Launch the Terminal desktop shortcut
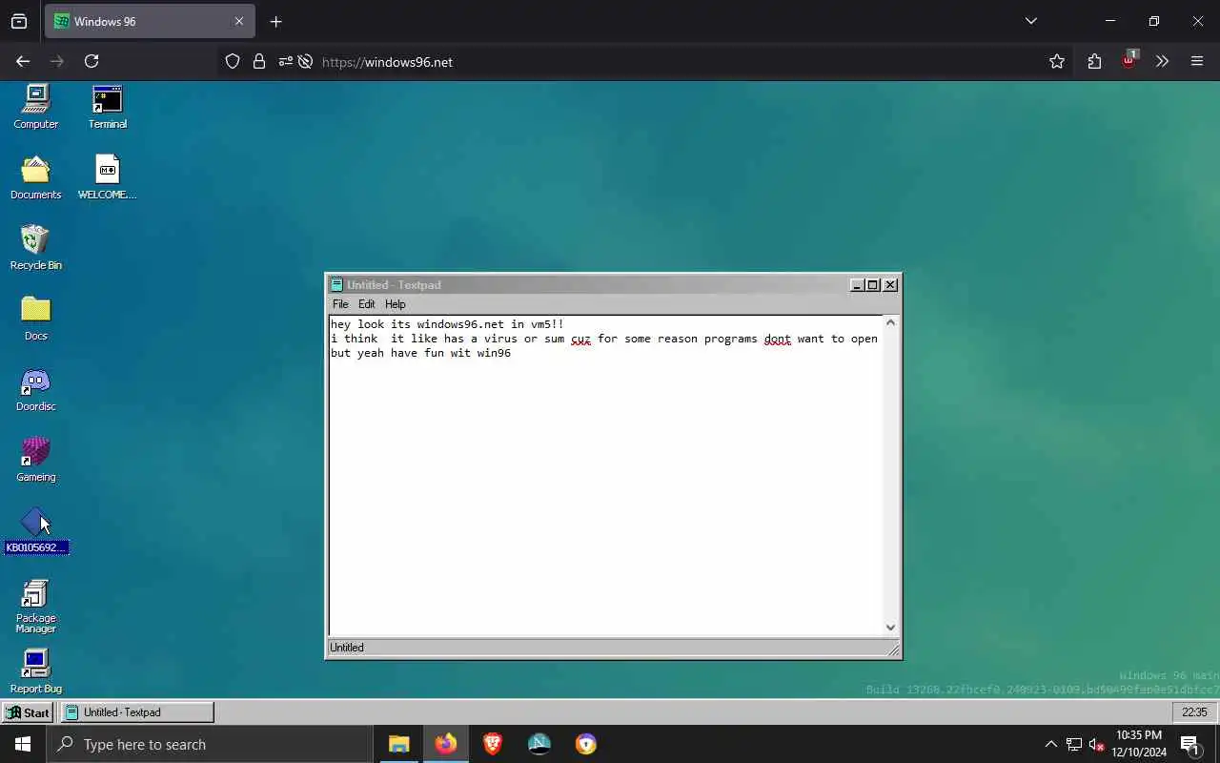The height and width of the screenshot is (763, 1220). pos(108,106)
